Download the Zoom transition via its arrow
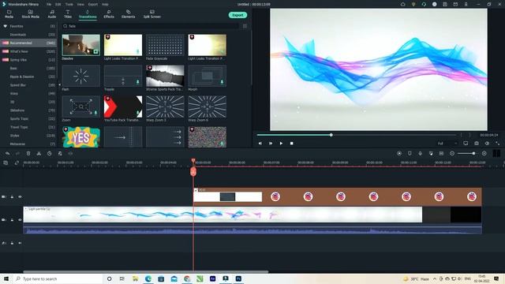505x284 pixels. (95, 113)
